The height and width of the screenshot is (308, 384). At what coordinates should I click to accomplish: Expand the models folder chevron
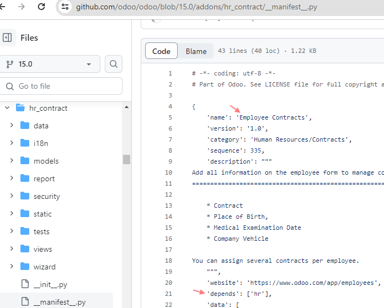click(12, 161)
